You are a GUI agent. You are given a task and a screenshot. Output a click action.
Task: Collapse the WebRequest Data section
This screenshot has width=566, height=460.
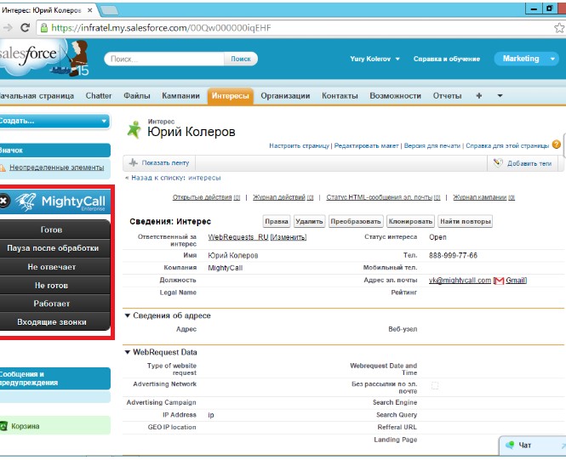click(x=128, y=352)
